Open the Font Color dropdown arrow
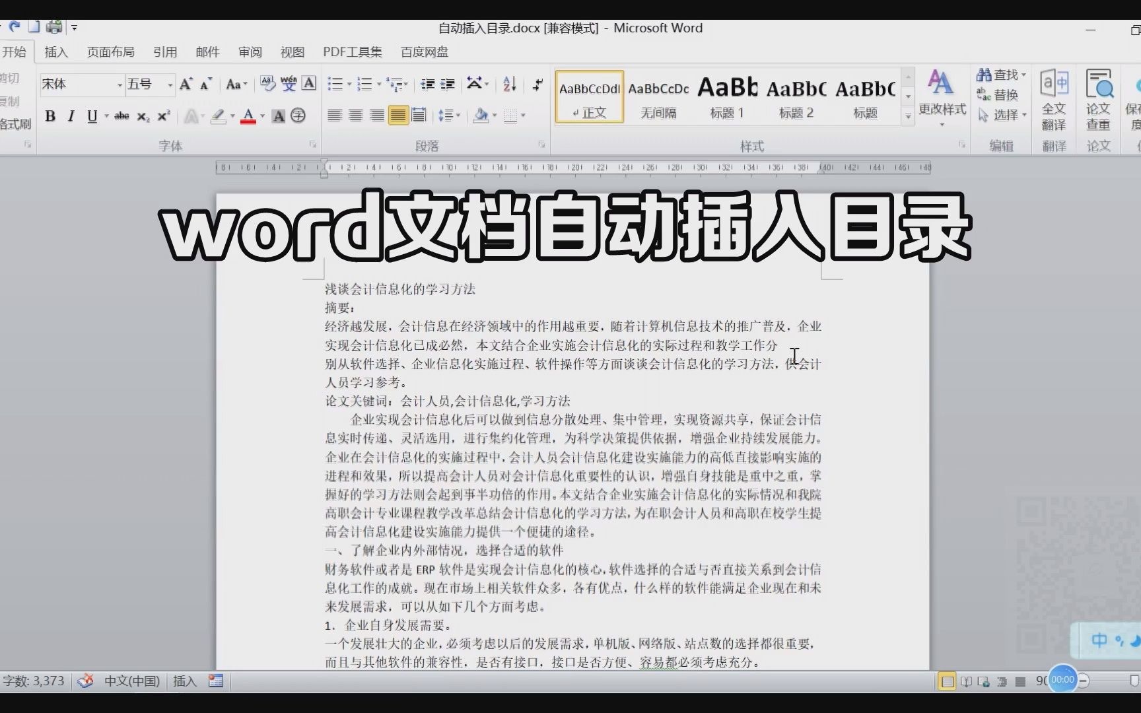1141x713 pixels. pos(262,117)
